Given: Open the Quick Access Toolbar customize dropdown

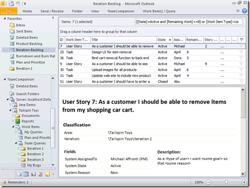Looking at the screenshot, I should coord(25,4).
